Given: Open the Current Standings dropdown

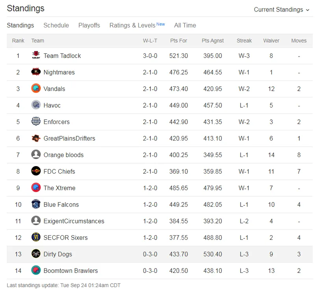Looking at the screenshot, I should [282, 9].
